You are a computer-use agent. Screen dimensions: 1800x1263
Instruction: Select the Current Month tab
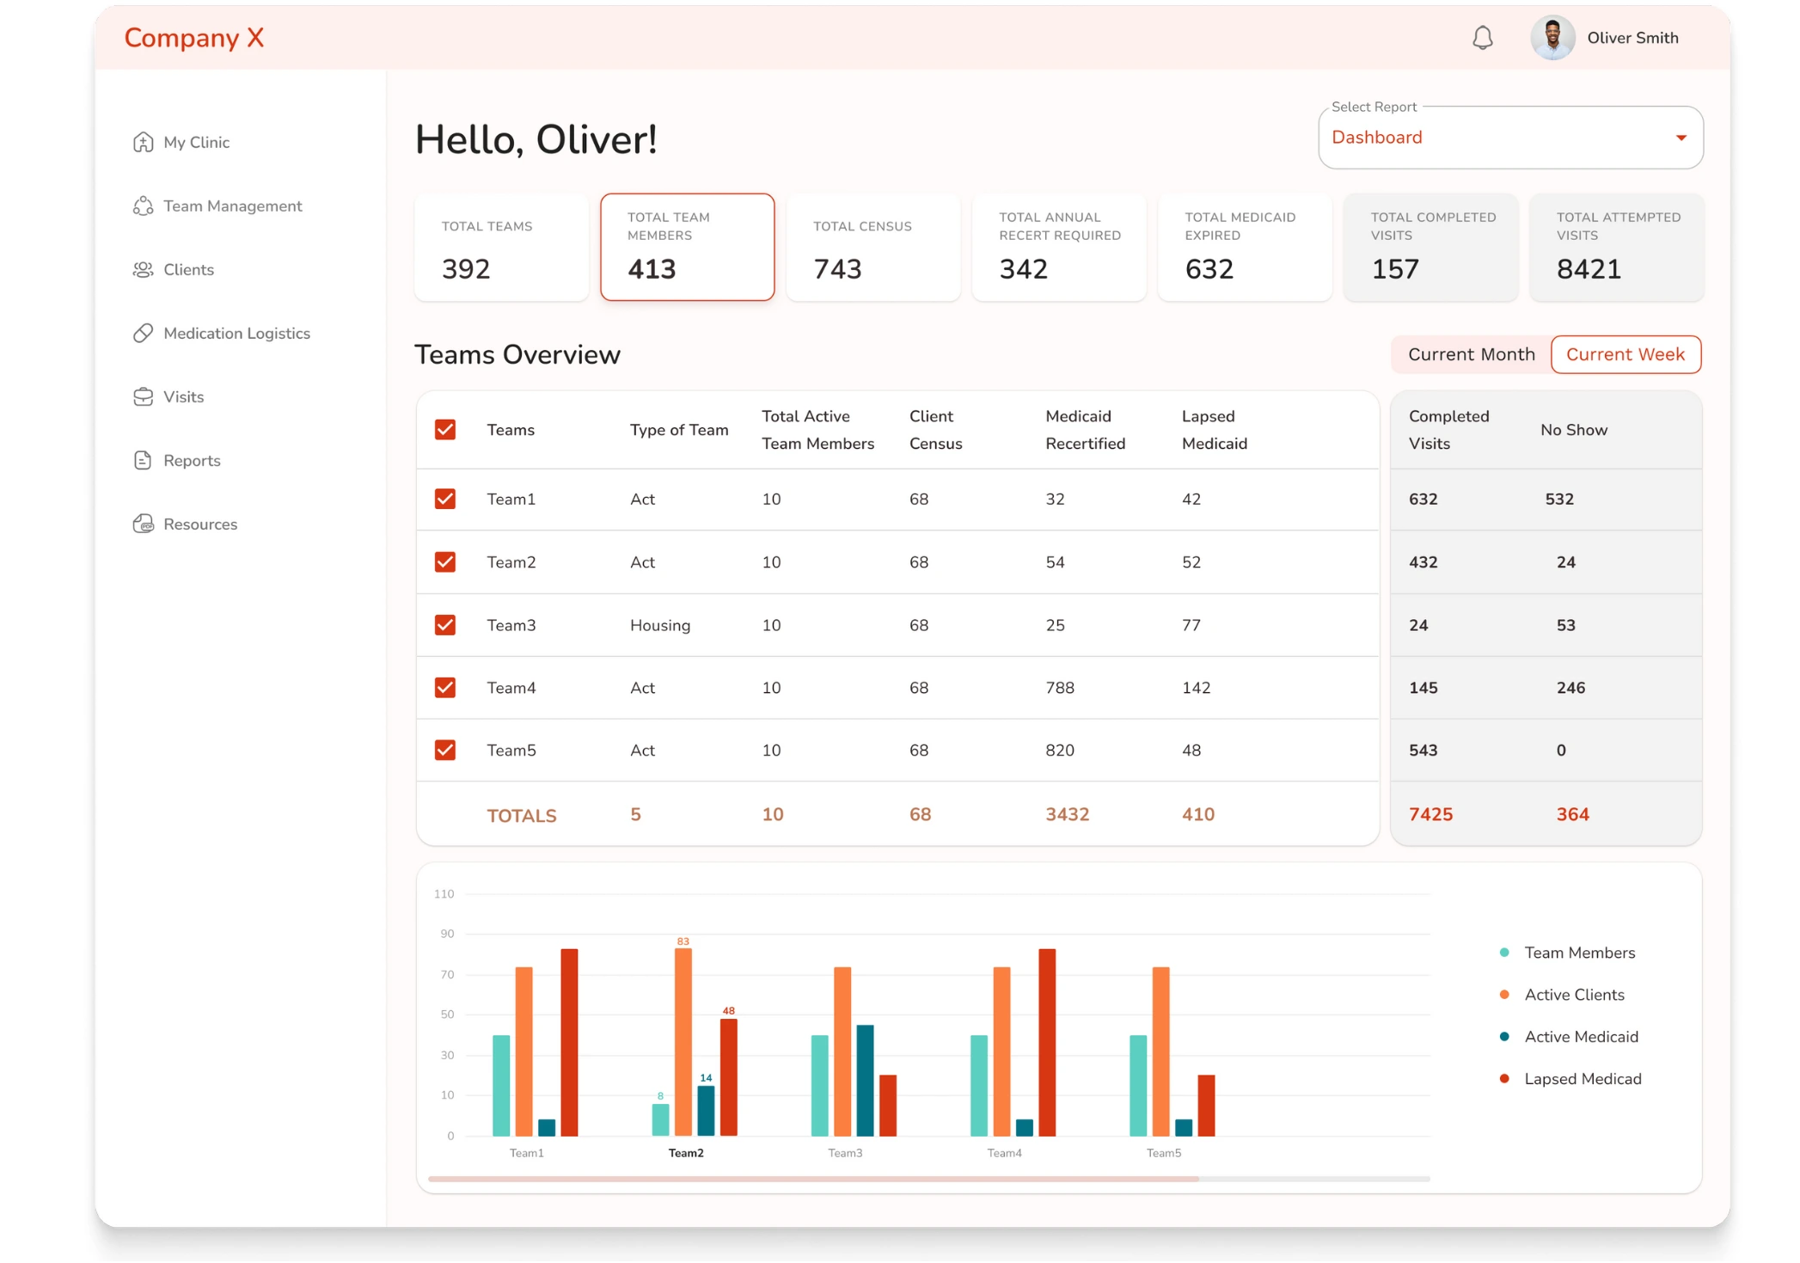1471,353
